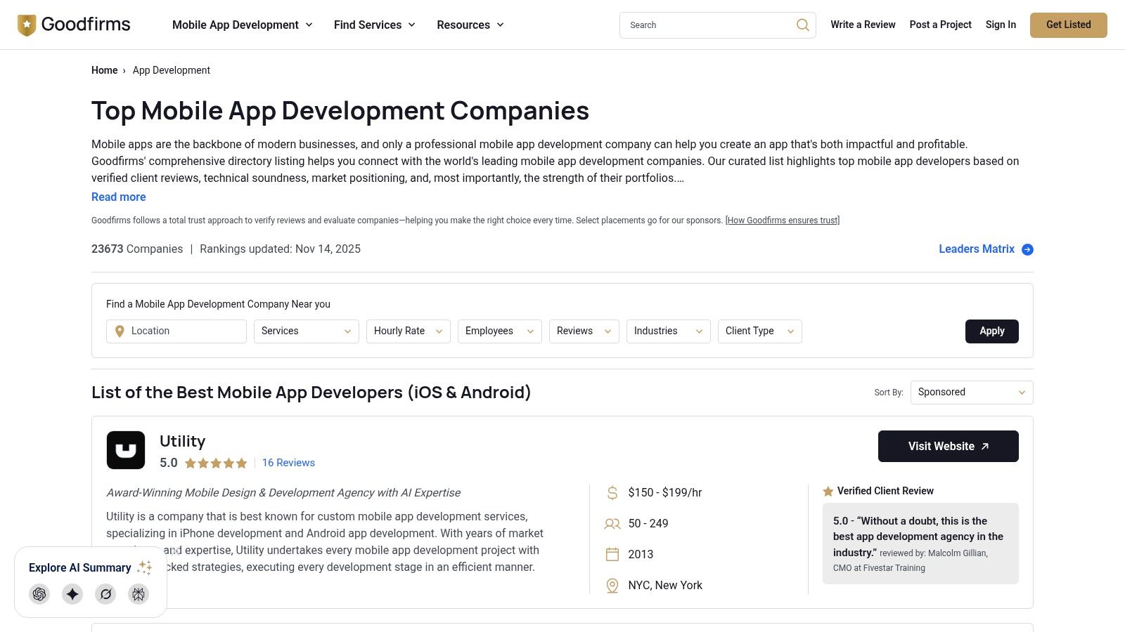
Task: Expand the Client Type filter dropdown
Action: 759,331
